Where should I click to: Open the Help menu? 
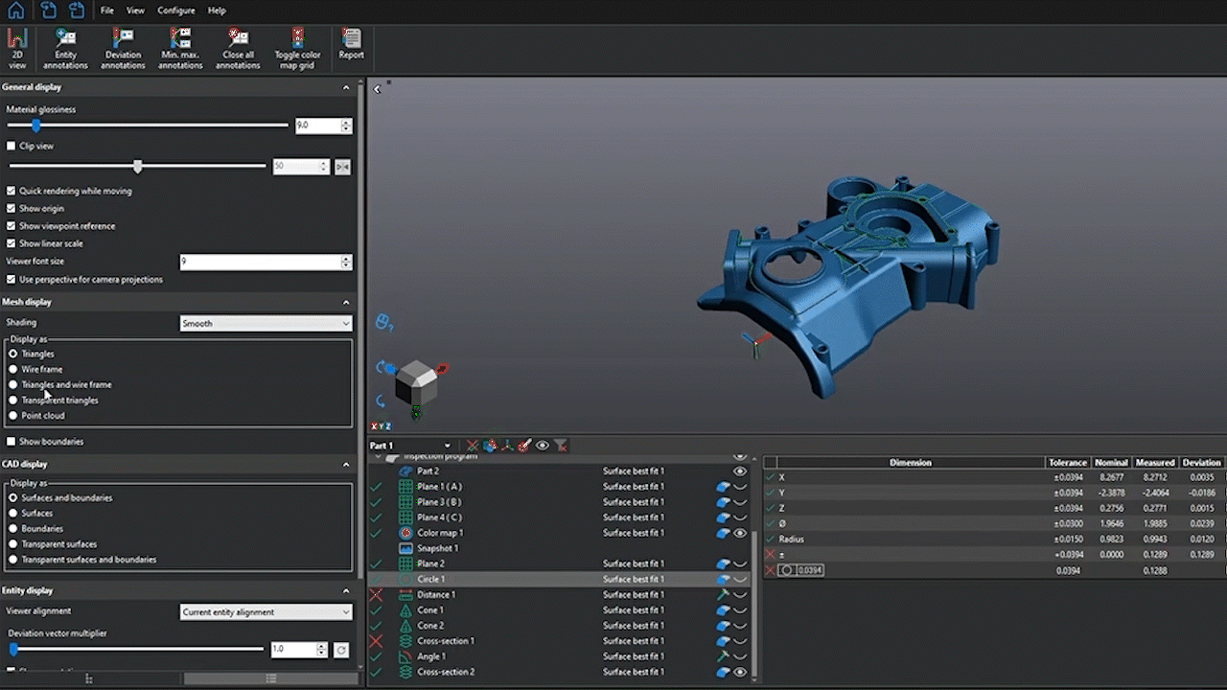click(217, 11)
